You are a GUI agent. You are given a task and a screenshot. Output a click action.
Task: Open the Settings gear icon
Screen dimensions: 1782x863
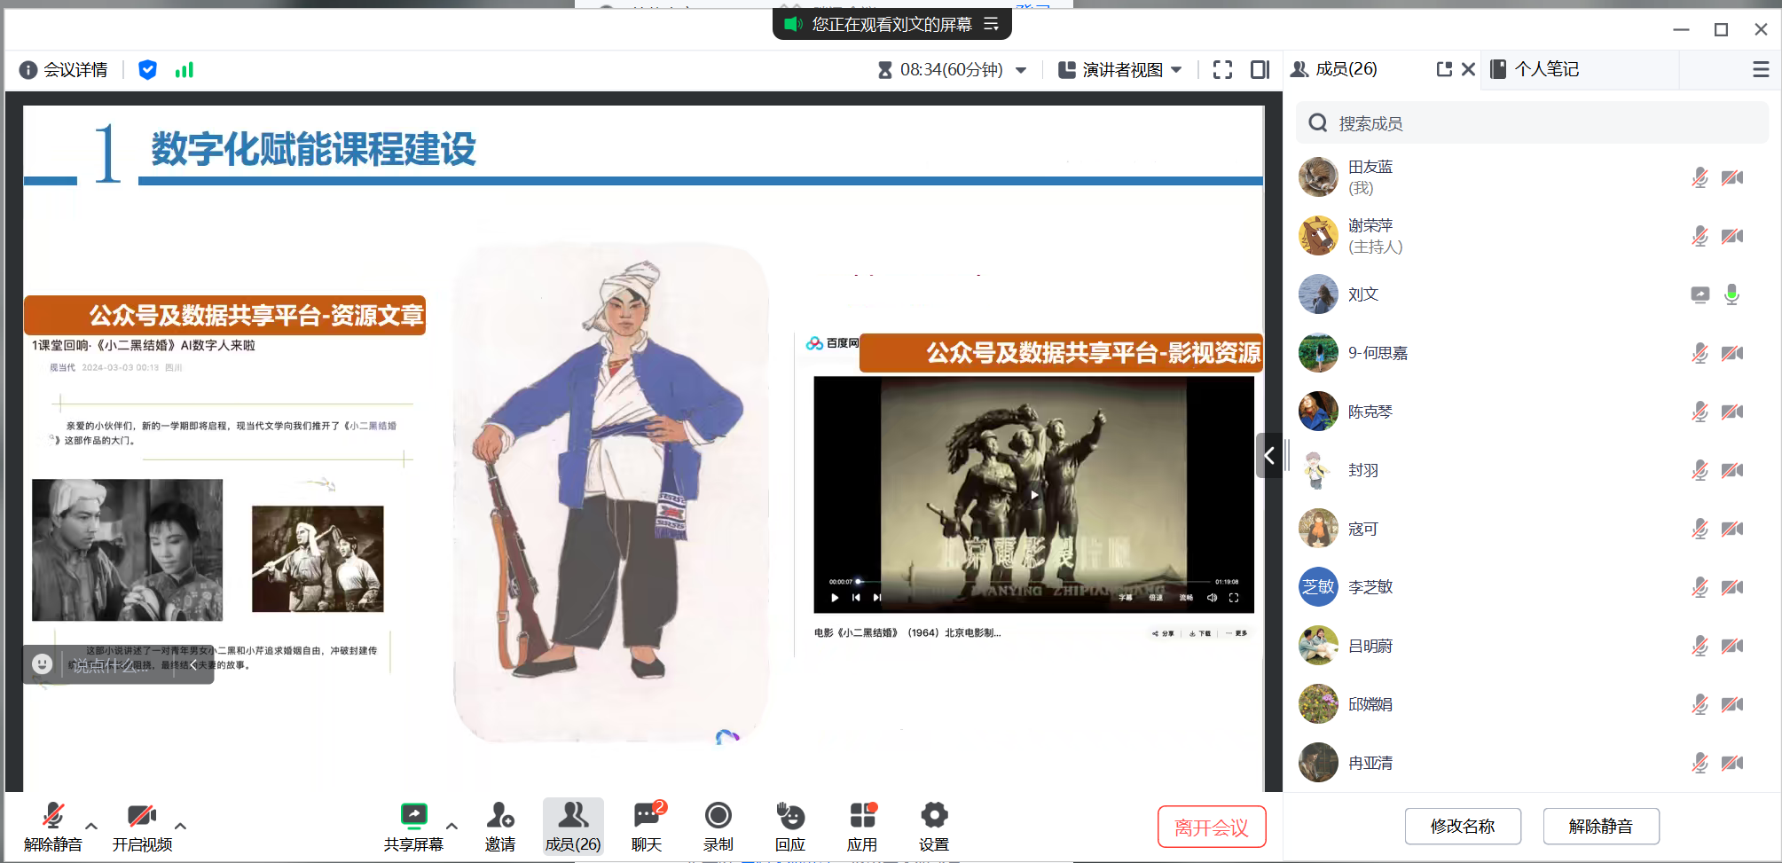click(933, 826)
